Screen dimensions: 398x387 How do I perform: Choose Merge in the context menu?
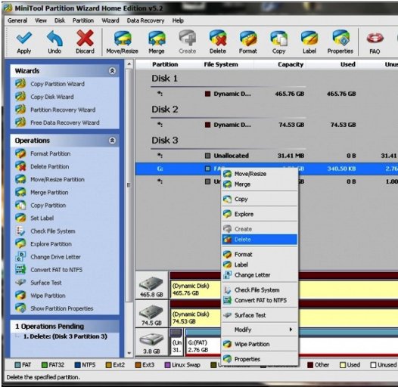point(260,184)
